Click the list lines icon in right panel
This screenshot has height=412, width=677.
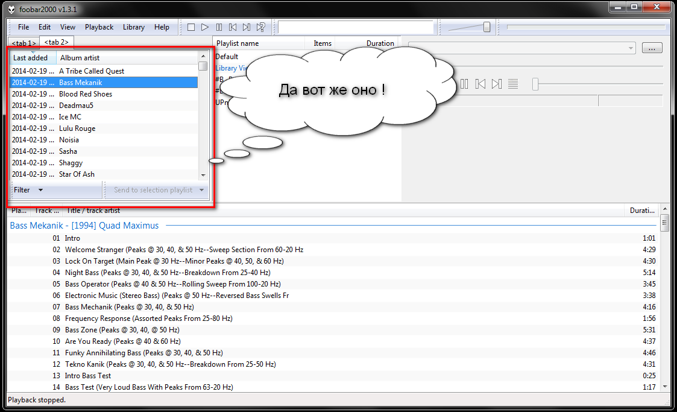[x=513, y=84]
